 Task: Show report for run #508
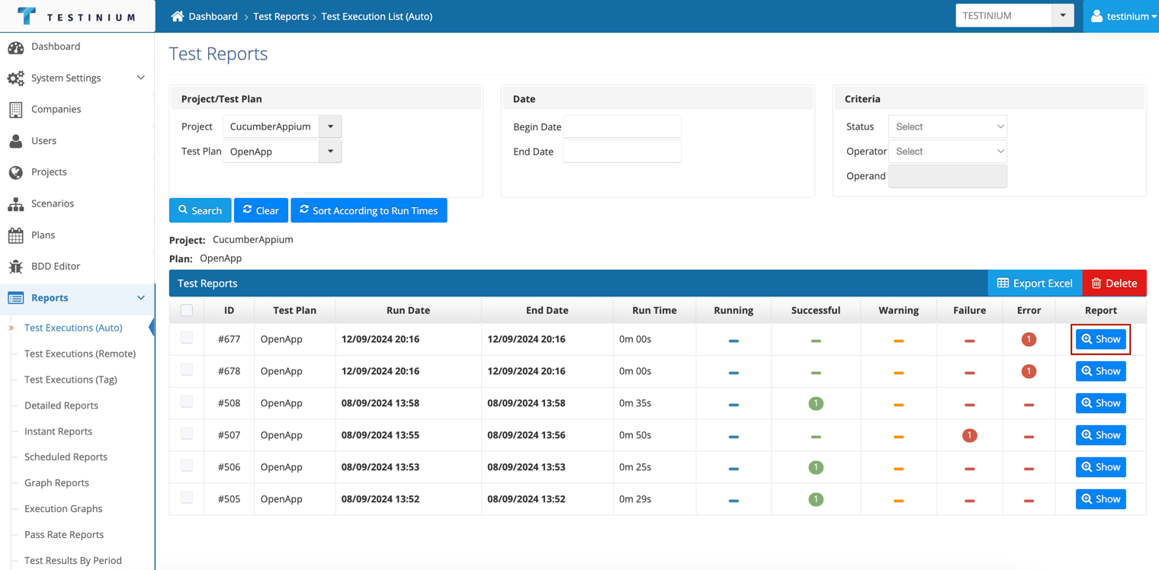[x=1101, y=403]
